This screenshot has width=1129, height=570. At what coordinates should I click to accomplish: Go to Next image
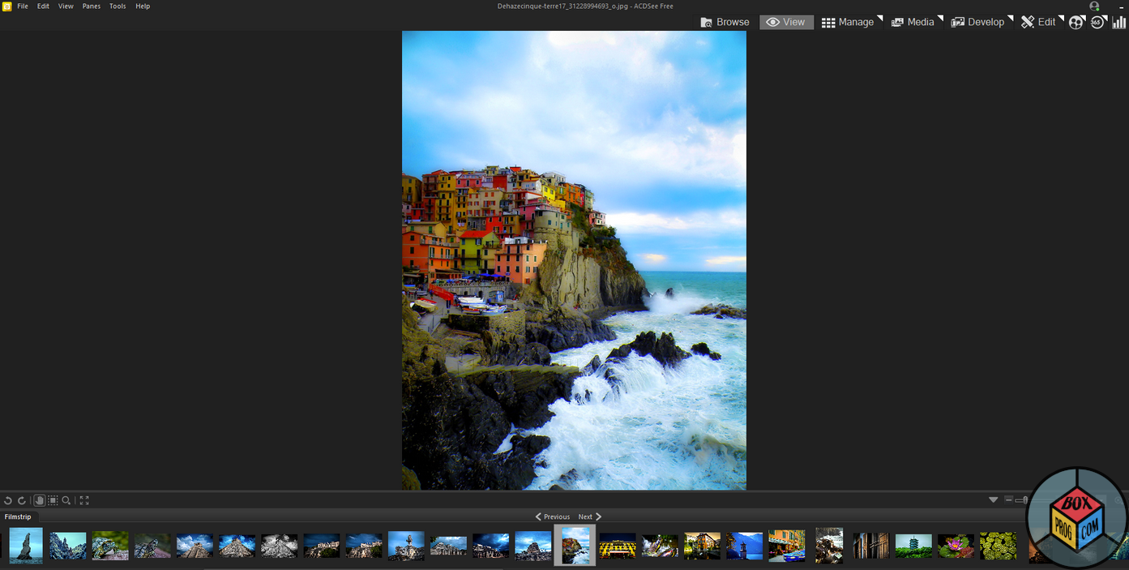pyautogui.click(x=589, y=516)
